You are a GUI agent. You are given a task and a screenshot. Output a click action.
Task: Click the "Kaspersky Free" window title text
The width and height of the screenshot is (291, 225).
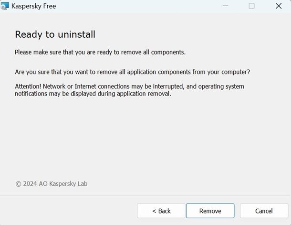(x=34, y=6)
